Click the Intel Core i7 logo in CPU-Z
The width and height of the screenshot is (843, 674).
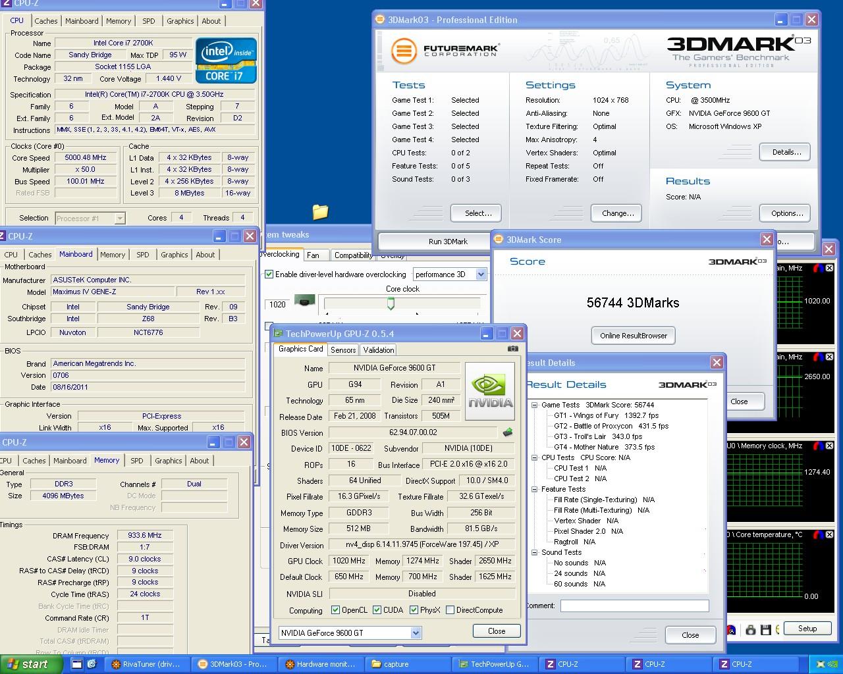[x=226, y=60]
